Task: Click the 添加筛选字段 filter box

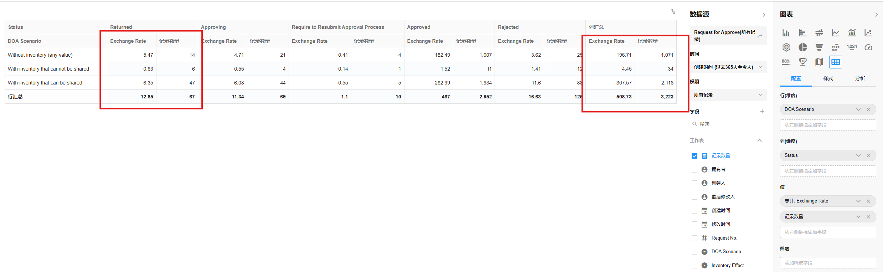Action: click(x=828, y=263)
